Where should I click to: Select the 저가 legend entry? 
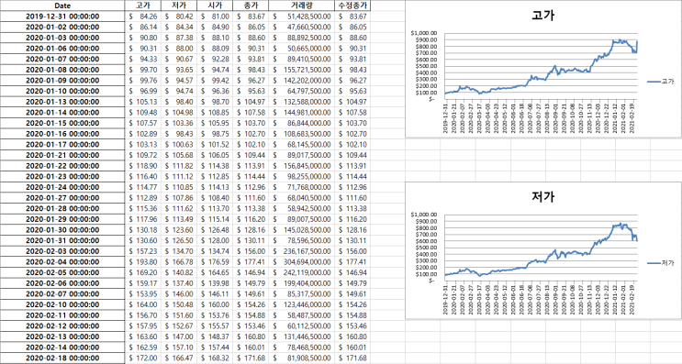[661, 263]
